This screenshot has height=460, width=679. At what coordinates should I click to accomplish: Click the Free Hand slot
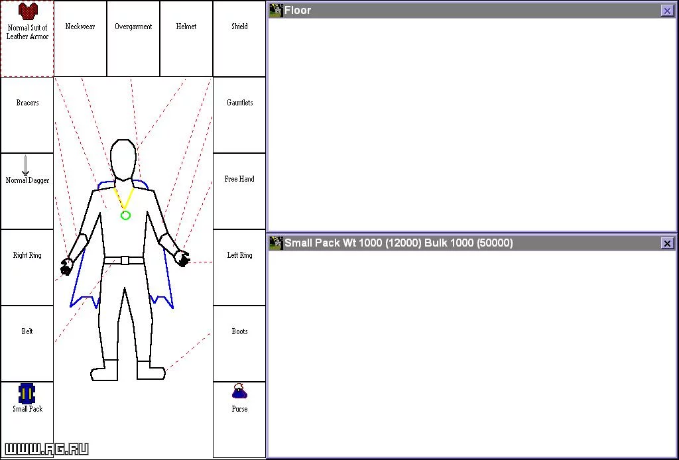(x=239, y=192)
